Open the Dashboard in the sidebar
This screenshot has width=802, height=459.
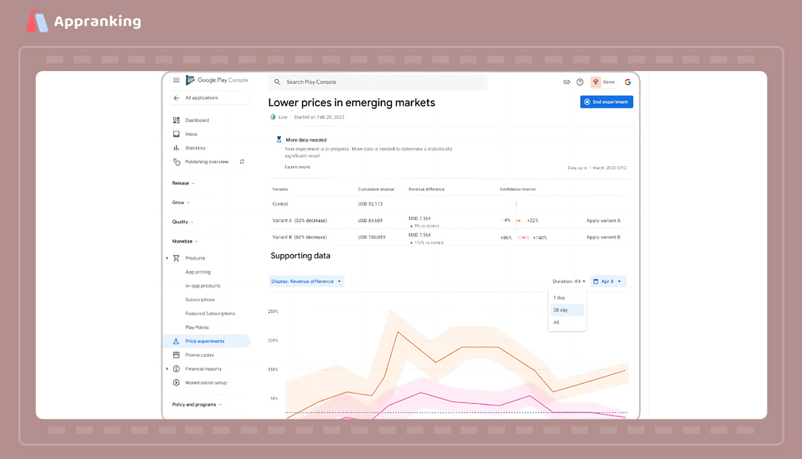[x=196, y=120]
